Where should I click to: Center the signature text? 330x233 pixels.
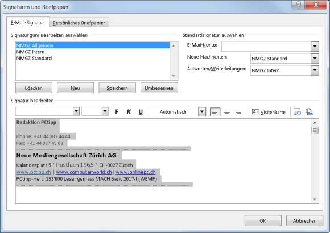[x=226, y=111]
